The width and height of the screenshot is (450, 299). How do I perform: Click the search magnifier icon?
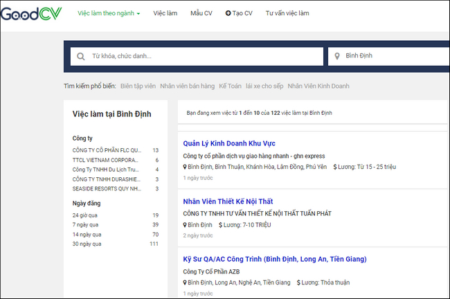click(81, 56)
